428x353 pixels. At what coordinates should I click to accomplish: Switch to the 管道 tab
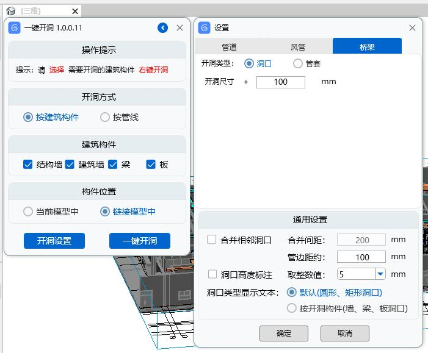point(229,47)
